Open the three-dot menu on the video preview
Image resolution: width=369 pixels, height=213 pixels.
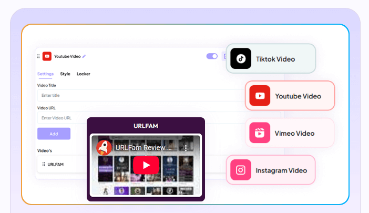click(186, 148)
